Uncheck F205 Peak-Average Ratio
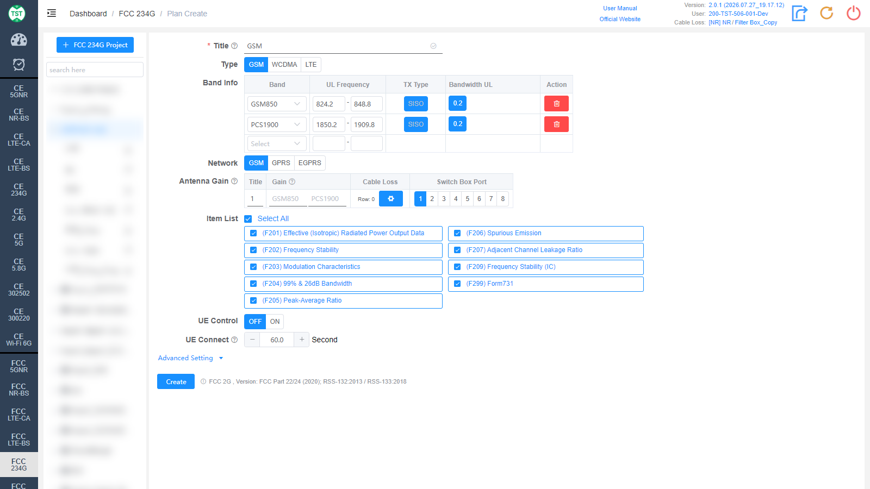The width and height of the screenshot is (870, 489). pos(253,300)
